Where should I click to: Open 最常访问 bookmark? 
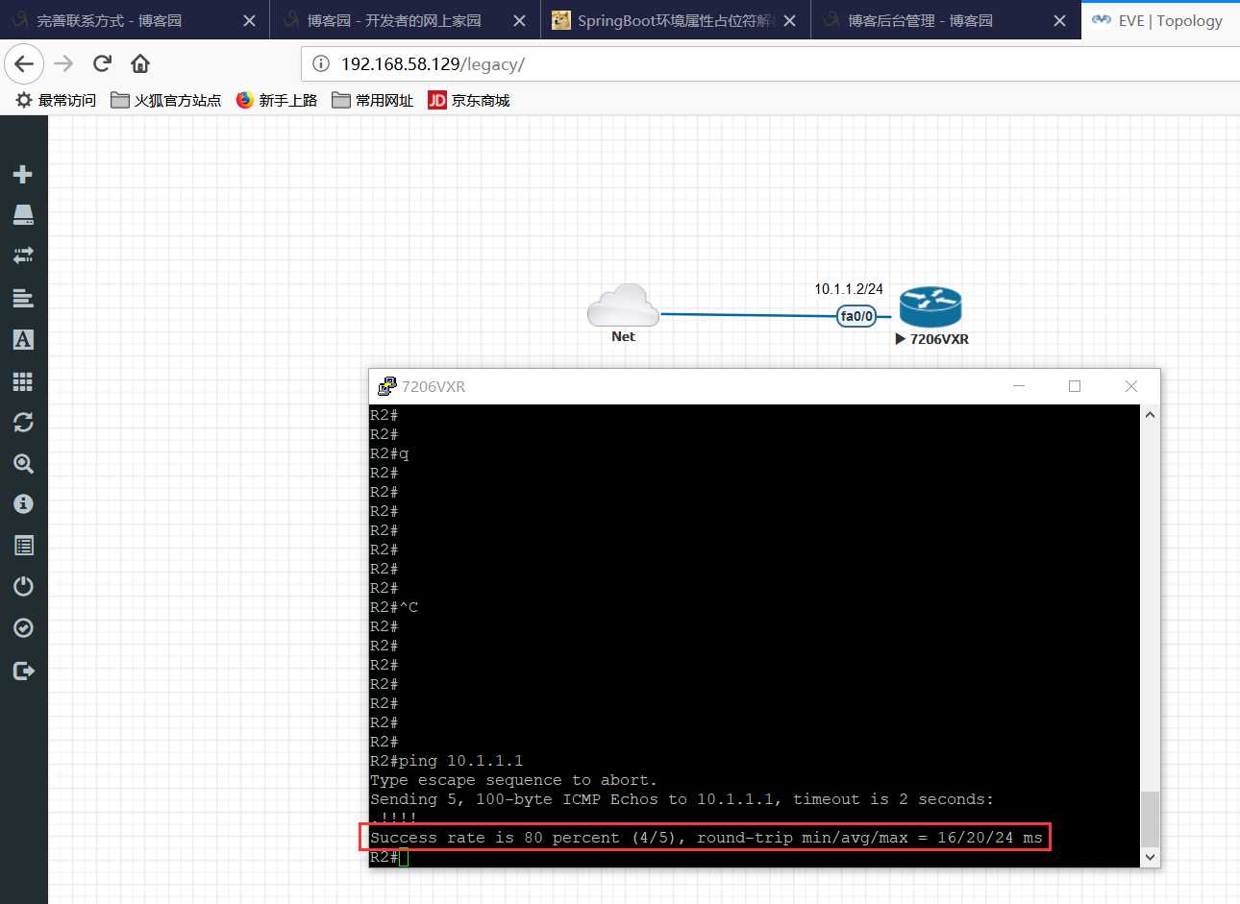coord(56,100)
